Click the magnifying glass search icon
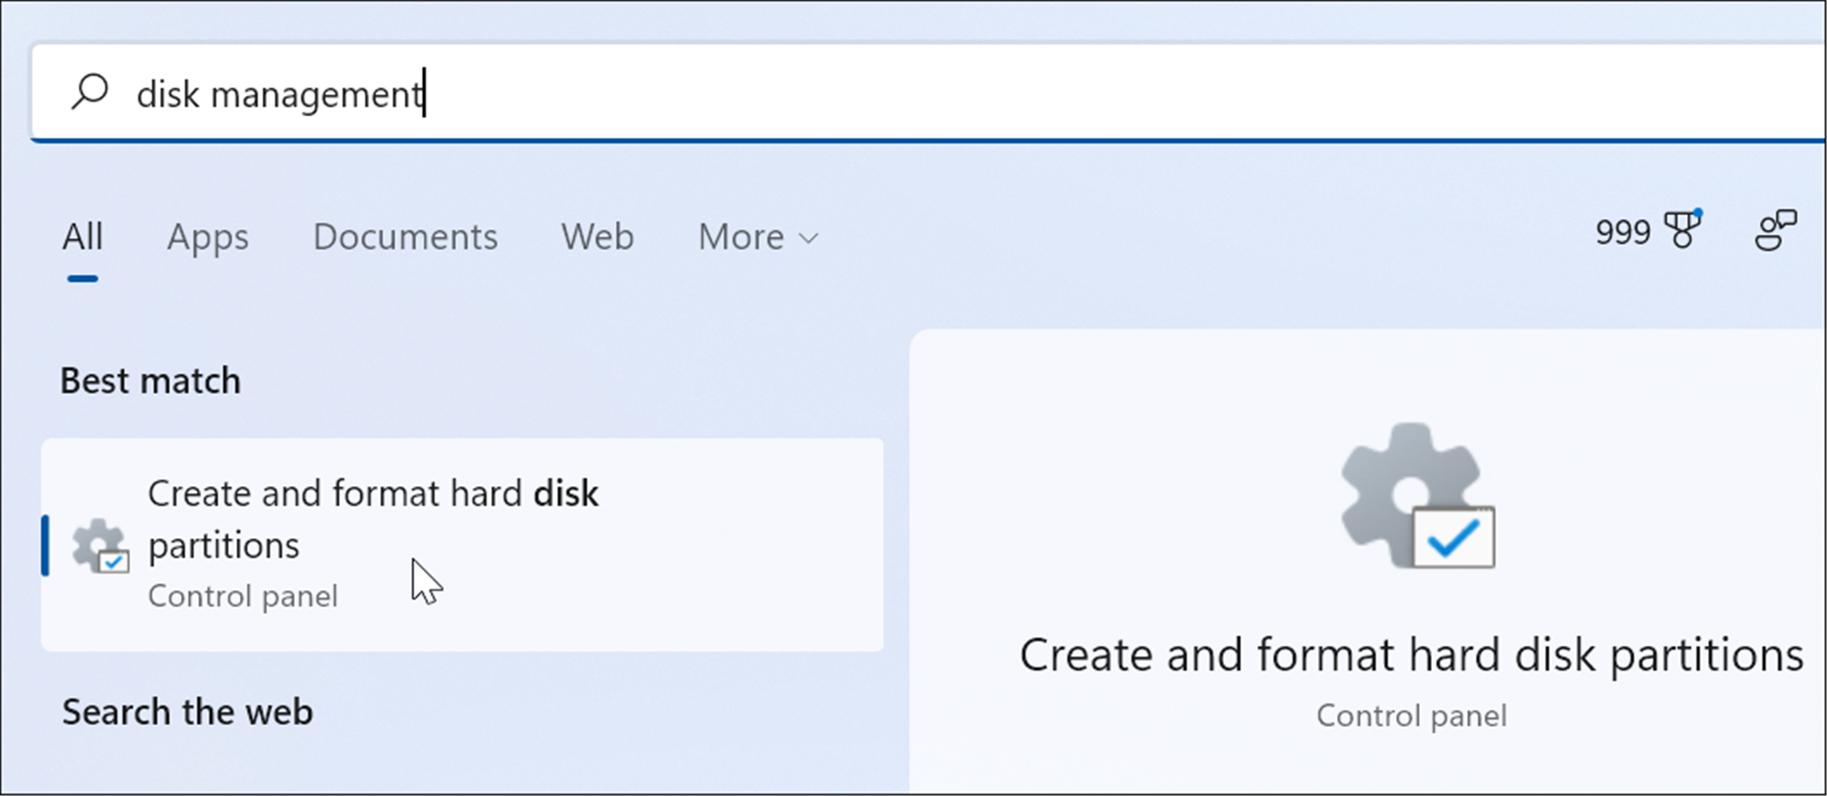The image size is (1827, 796). coord(89,92)
